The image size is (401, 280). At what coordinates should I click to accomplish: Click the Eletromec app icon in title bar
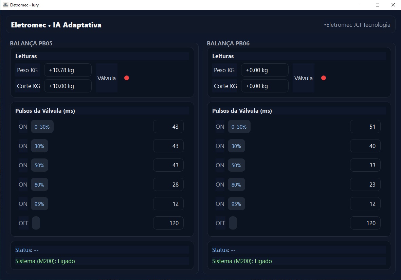point(5,5)
